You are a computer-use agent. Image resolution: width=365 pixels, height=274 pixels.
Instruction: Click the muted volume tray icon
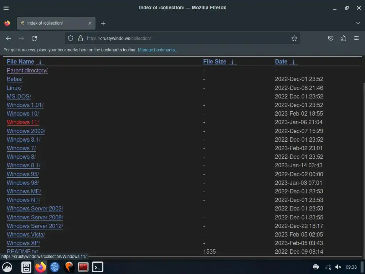pos(338,267)
